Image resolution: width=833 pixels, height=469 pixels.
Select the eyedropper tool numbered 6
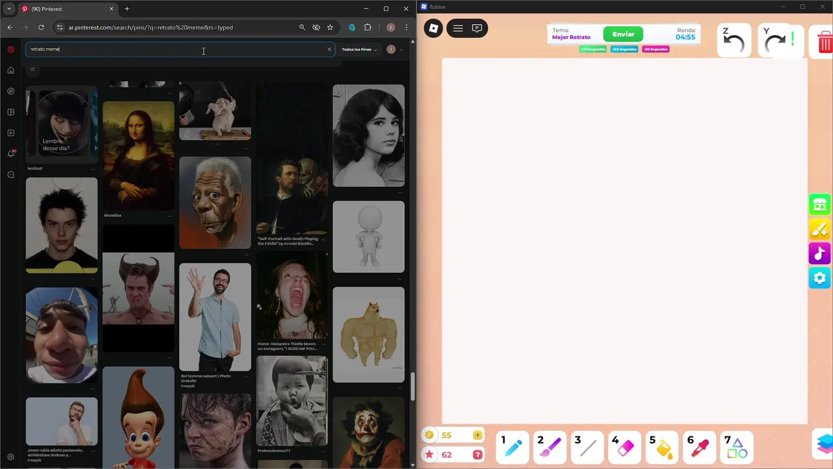[x=699, y=447]
